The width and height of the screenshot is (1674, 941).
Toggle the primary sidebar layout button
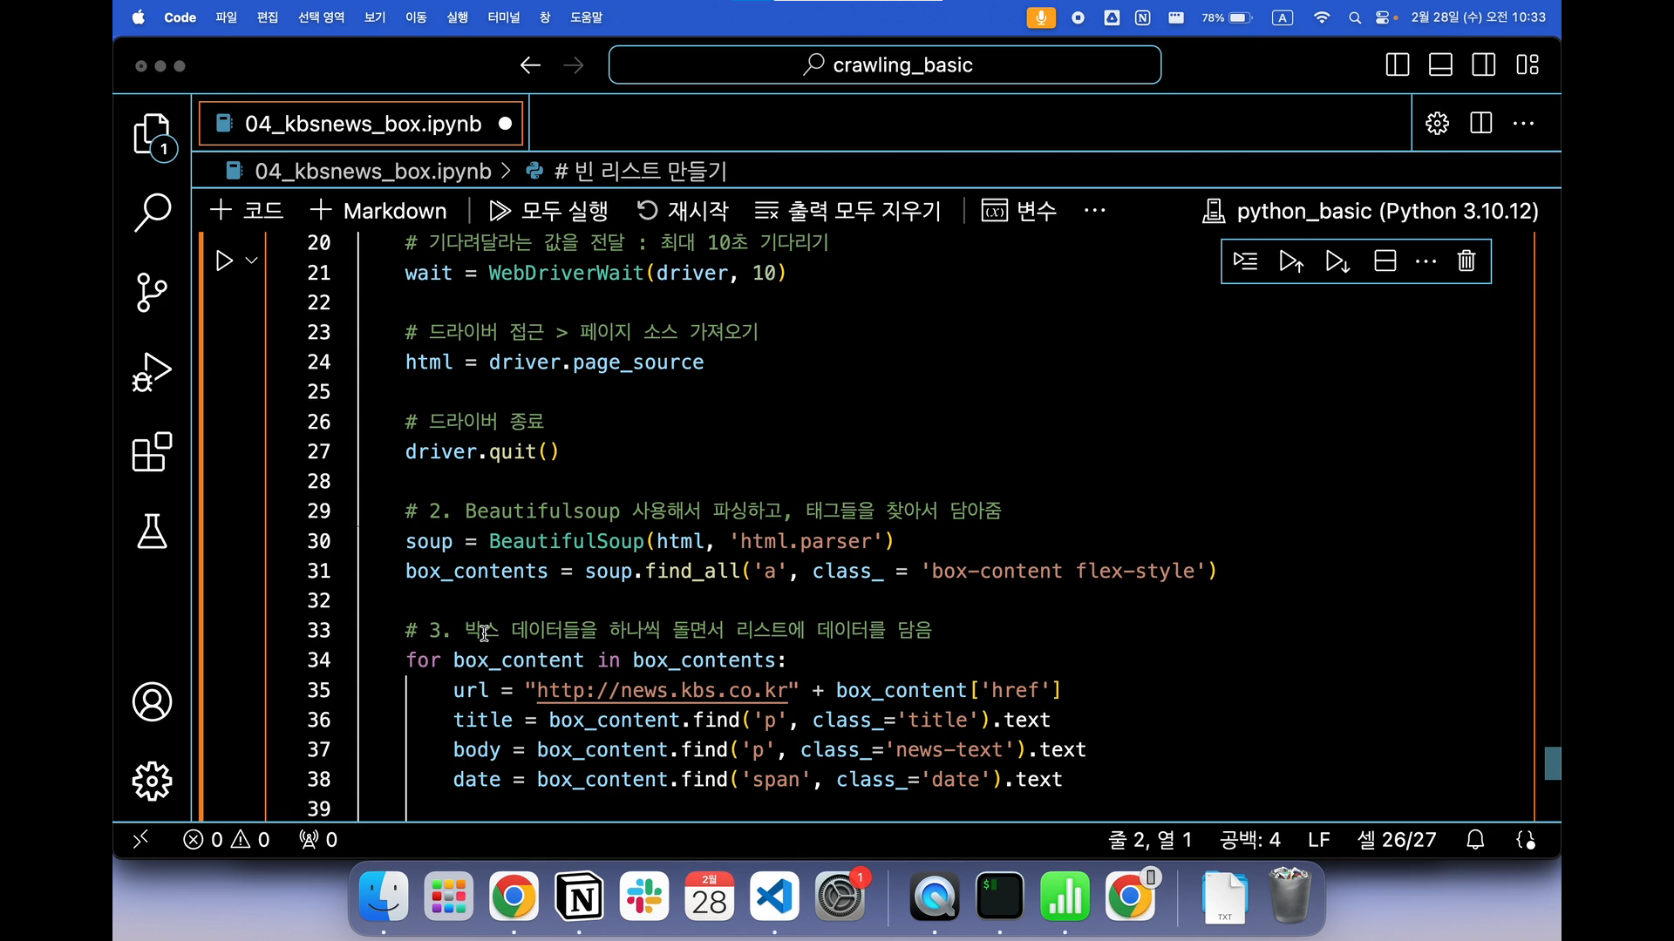click(x=1397, y=65)
